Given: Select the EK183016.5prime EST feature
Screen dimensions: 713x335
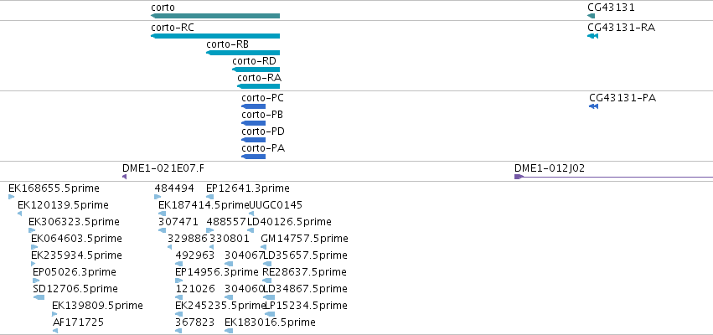Looking at the screenshot, I should coord(229,331).
